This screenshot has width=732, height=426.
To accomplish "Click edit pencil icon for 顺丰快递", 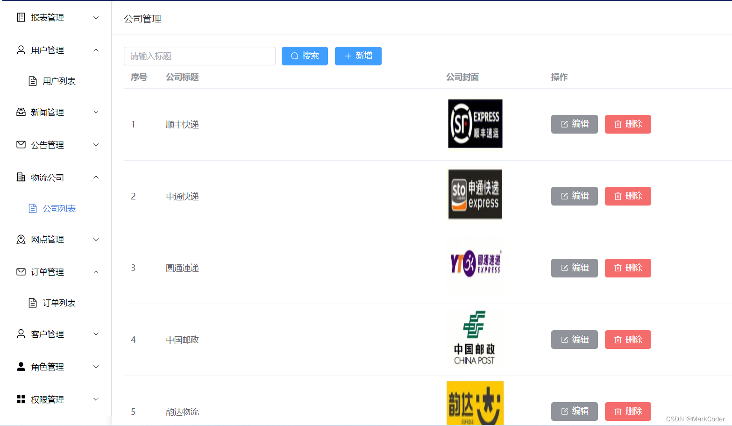I will [x=564, y=124].
